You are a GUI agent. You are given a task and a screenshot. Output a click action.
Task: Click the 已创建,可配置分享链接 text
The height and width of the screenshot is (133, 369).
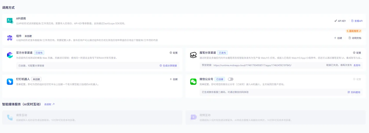pos(31,65)
